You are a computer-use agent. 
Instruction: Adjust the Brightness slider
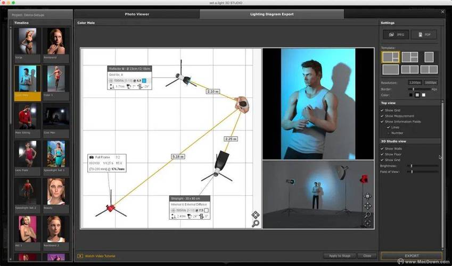coord(412,165)
